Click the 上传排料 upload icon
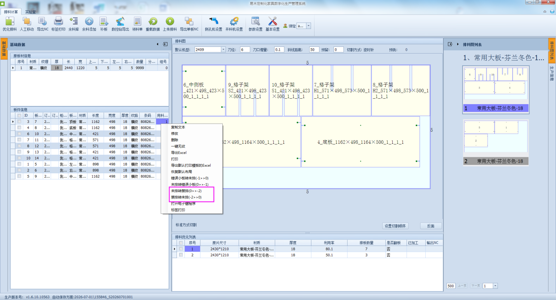Viewport: 556px width, 300px height. click(x=170, y=22)
